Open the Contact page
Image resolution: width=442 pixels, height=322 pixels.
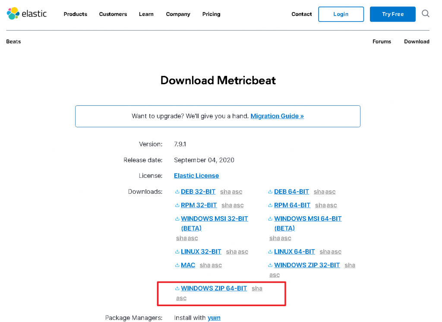302,14
